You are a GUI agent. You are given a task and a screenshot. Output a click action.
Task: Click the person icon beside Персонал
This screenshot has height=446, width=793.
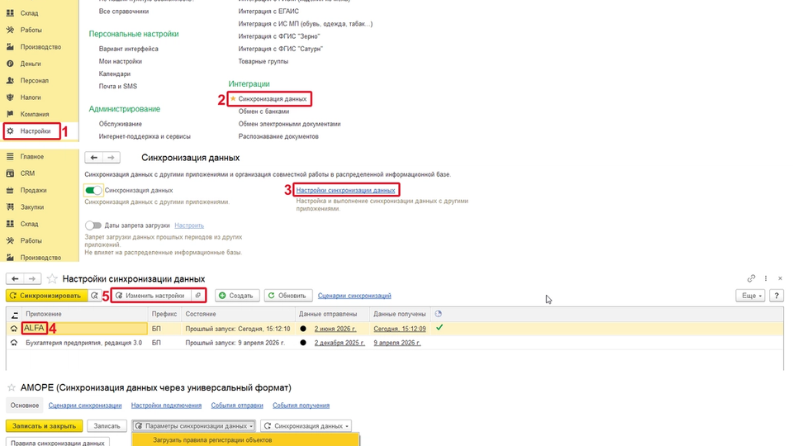[10, 80]
